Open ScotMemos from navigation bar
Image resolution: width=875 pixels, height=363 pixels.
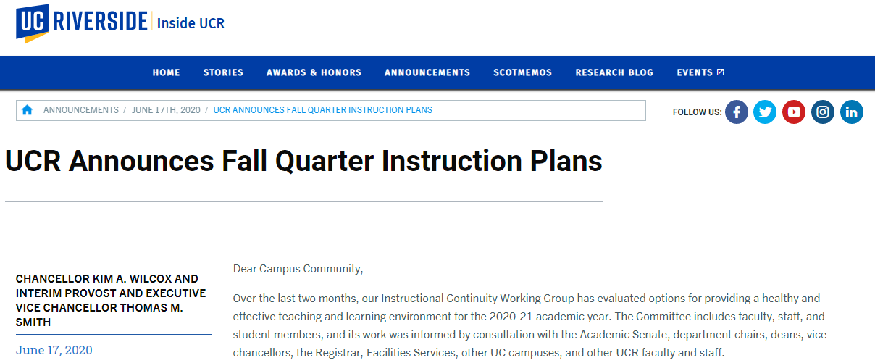(522, 72)
